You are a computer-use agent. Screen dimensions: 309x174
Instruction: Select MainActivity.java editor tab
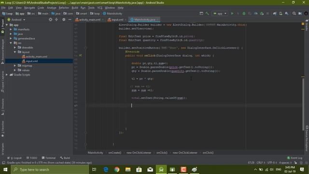pos(144,20)
